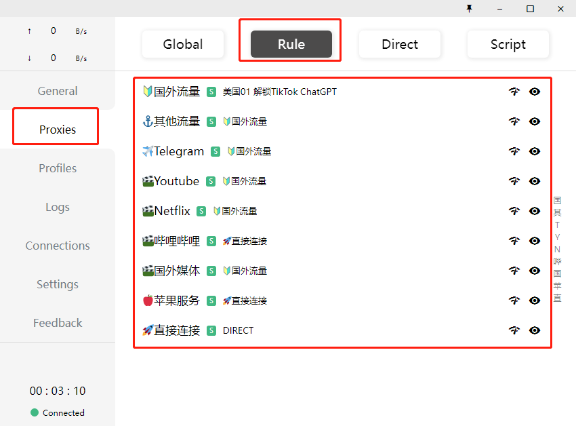Toggle eye visibility on 国外流量 row
576x426 pixels.
click(535, 91)
